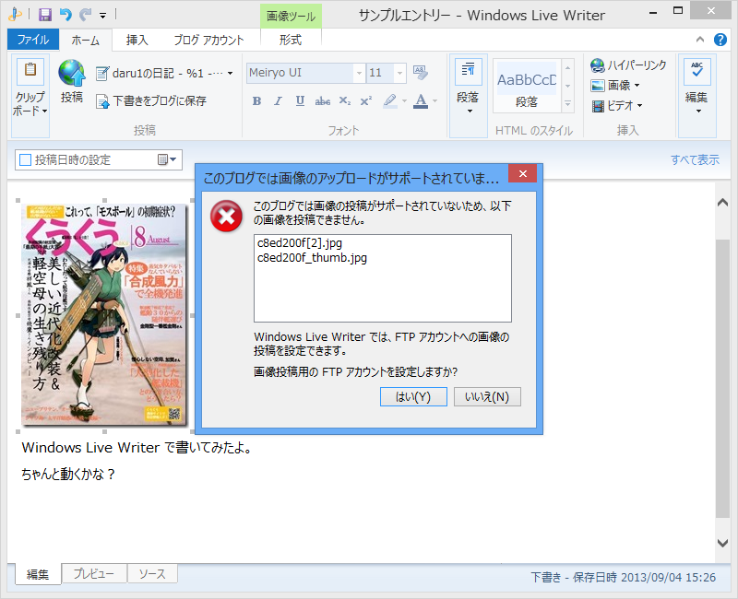Select c8ed200f[2].jpg in the list
Viewport: 738px width, 599px height.
300,243
